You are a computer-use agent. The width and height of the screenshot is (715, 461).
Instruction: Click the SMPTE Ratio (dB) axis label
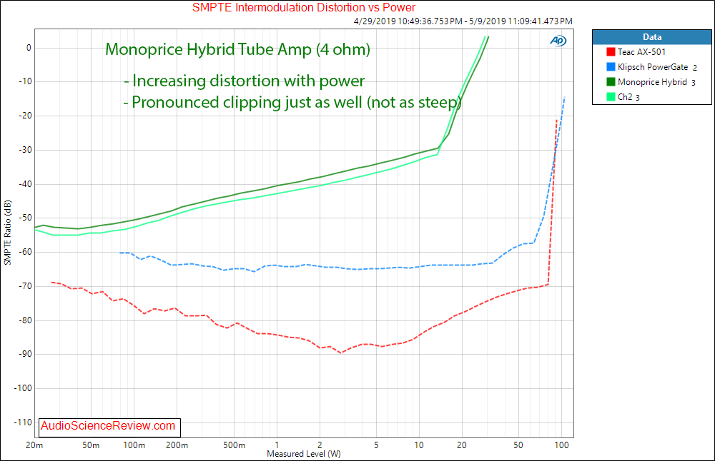(x=7, y=233)
